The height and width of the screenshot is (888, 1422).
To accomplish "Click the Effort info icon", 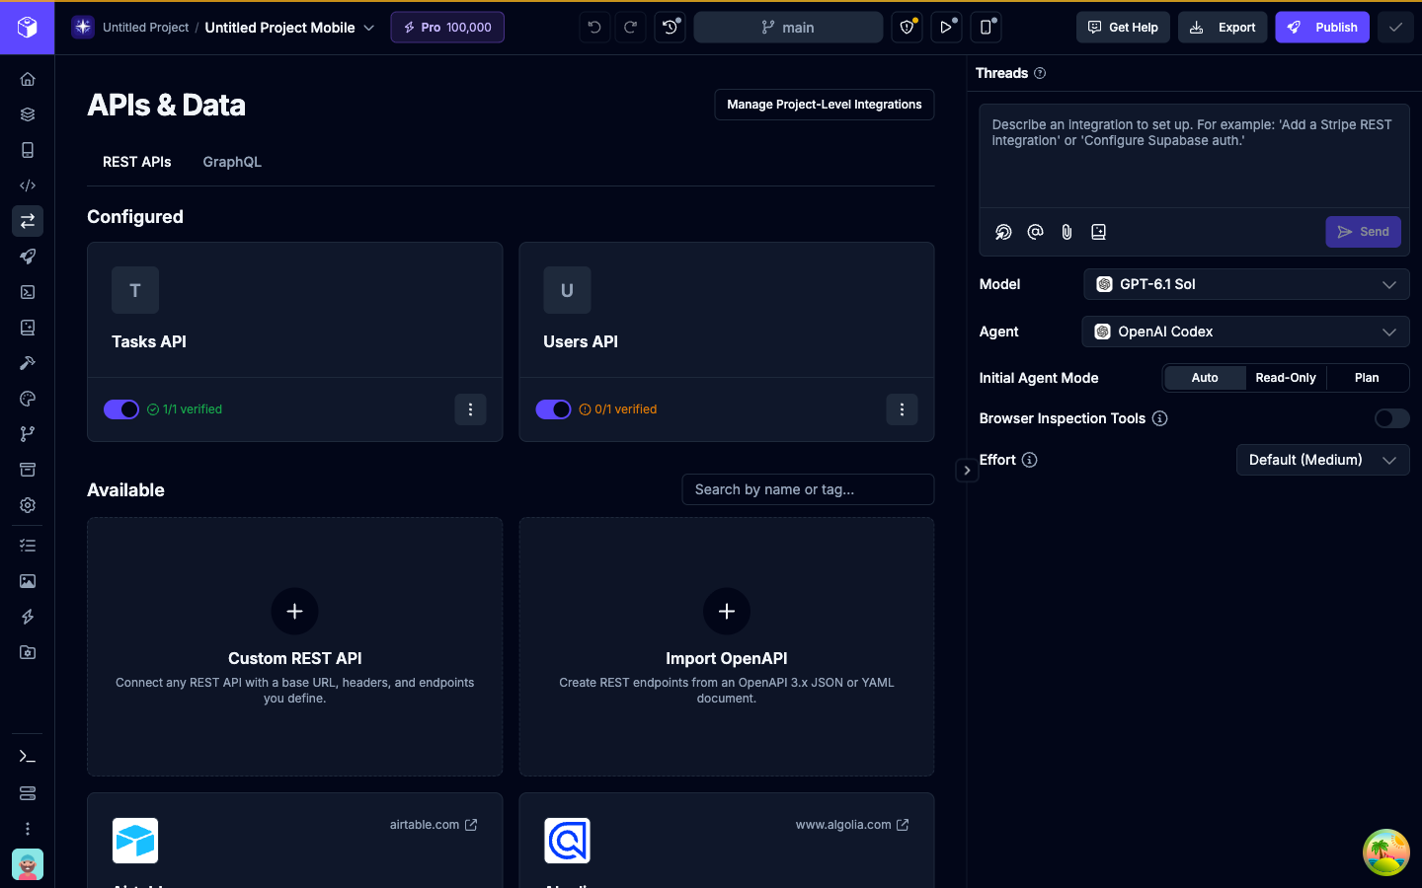I will coord(1029,460).
